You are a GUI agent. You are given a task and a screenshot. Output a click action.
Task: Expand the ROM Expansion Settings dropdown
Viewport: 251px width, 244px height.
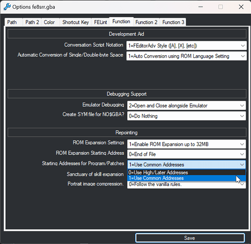(x=187, y=144)
